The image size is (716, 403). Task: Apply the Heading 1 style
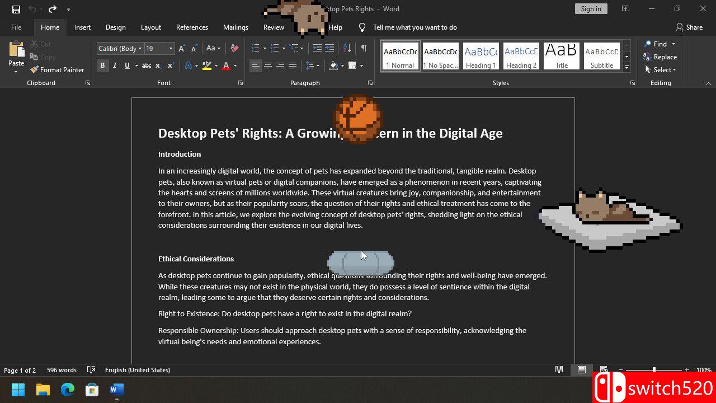coord(481,56)
